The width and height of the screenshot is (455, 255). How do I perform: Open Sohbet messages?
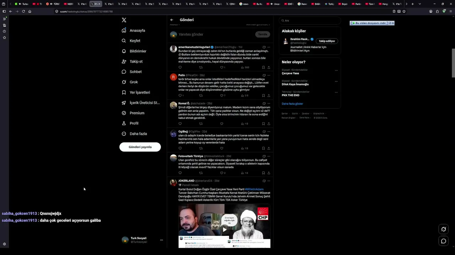click(132, 72)
